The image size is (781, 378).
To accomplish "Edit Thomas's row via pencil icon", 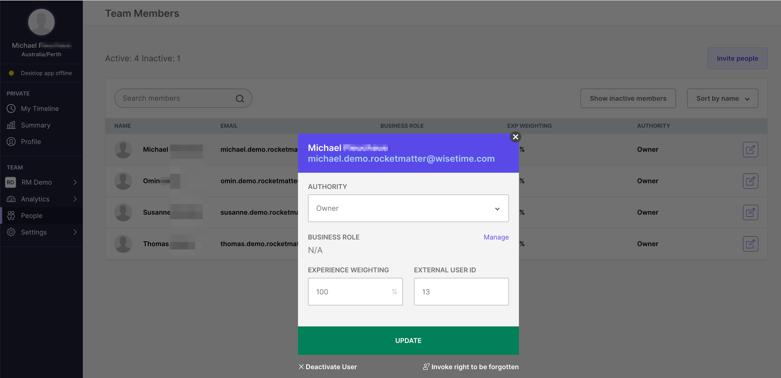I will coord(750,244).
